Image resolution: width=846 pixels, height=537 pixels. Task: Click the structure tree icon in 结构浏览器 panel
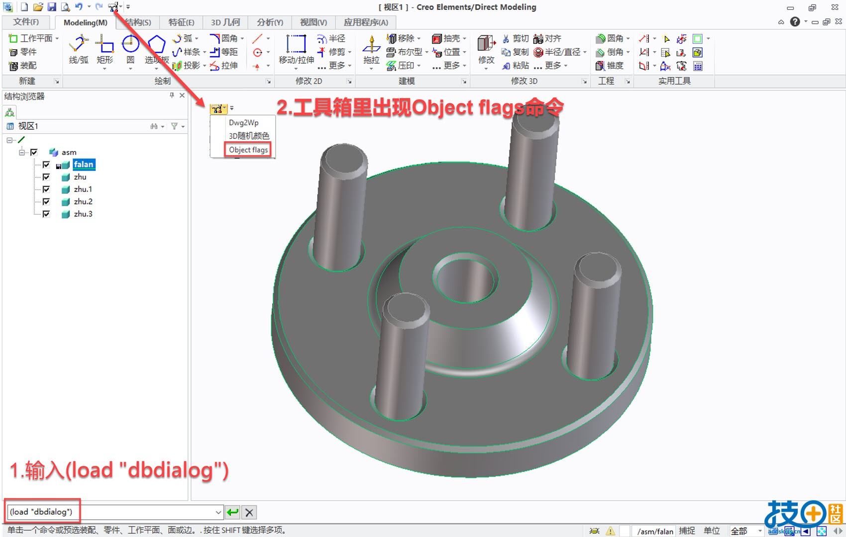[9, 112]
